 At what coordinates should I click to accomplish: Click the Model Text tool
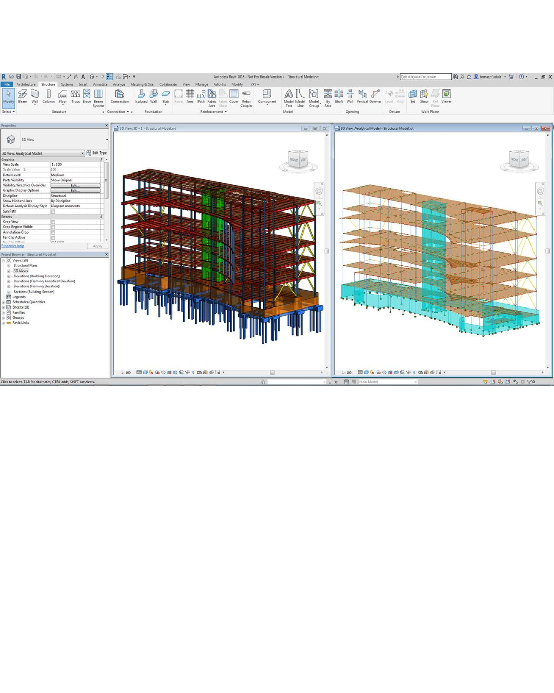tap(289, 98)
